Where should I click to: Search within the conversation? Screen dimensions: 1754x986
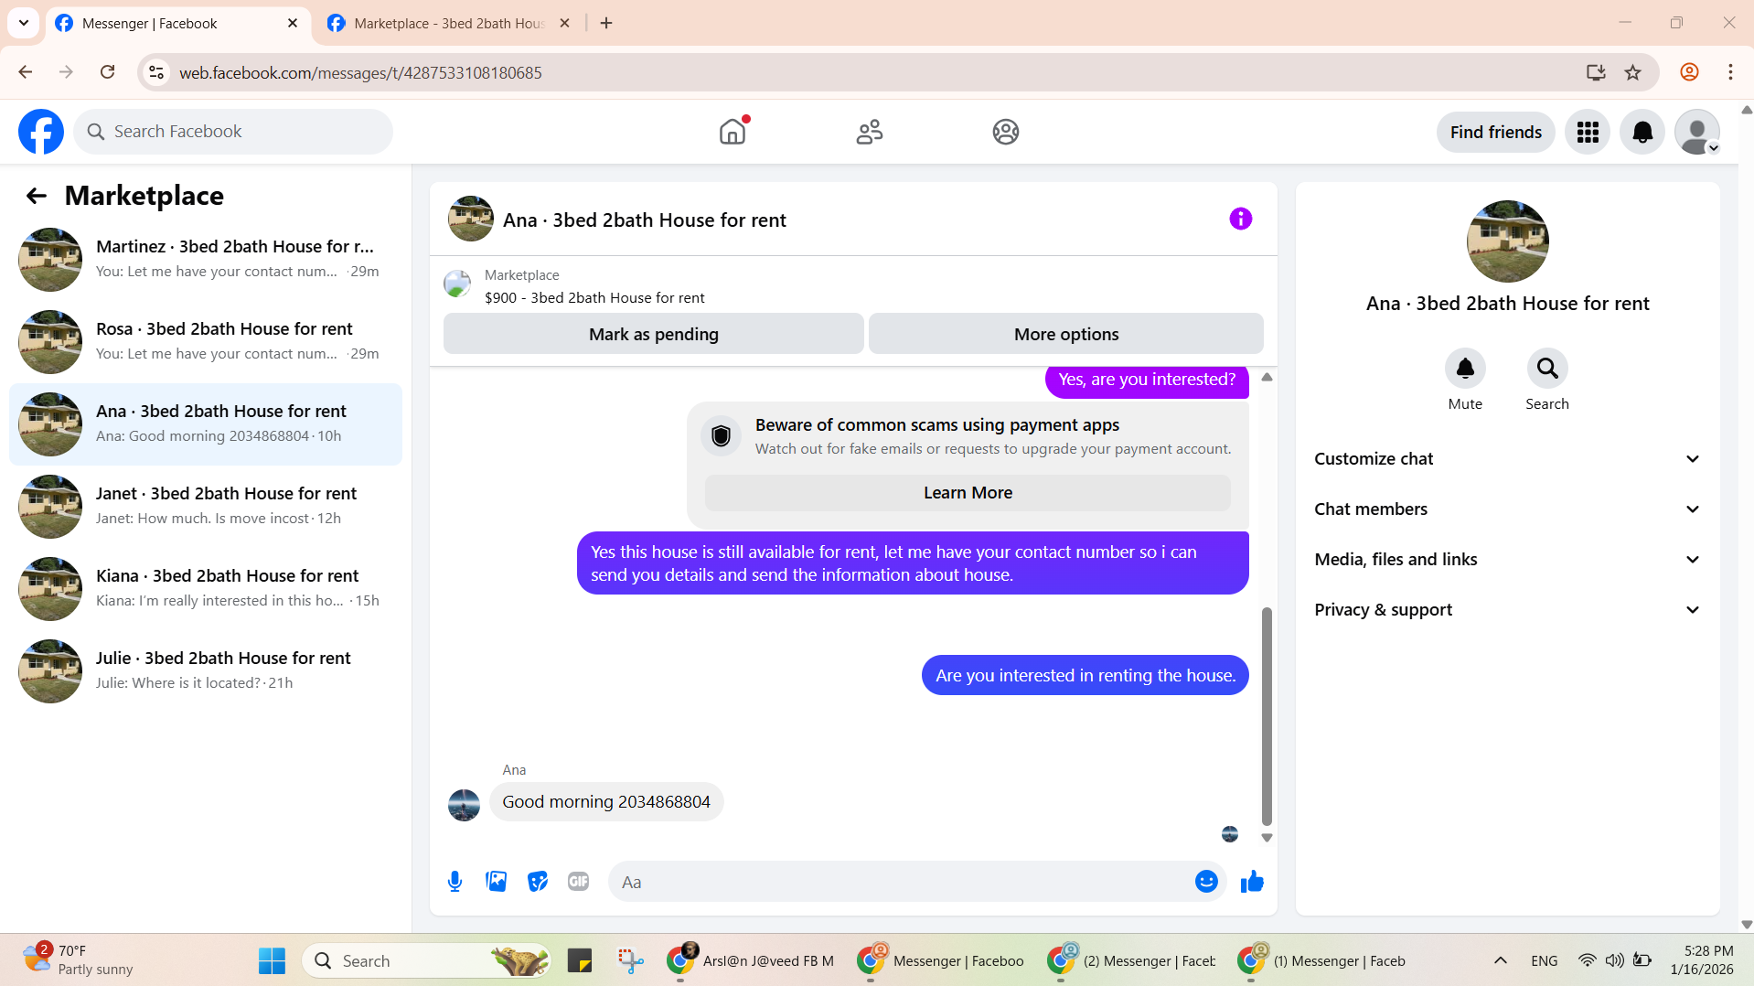pos(1547,369)
